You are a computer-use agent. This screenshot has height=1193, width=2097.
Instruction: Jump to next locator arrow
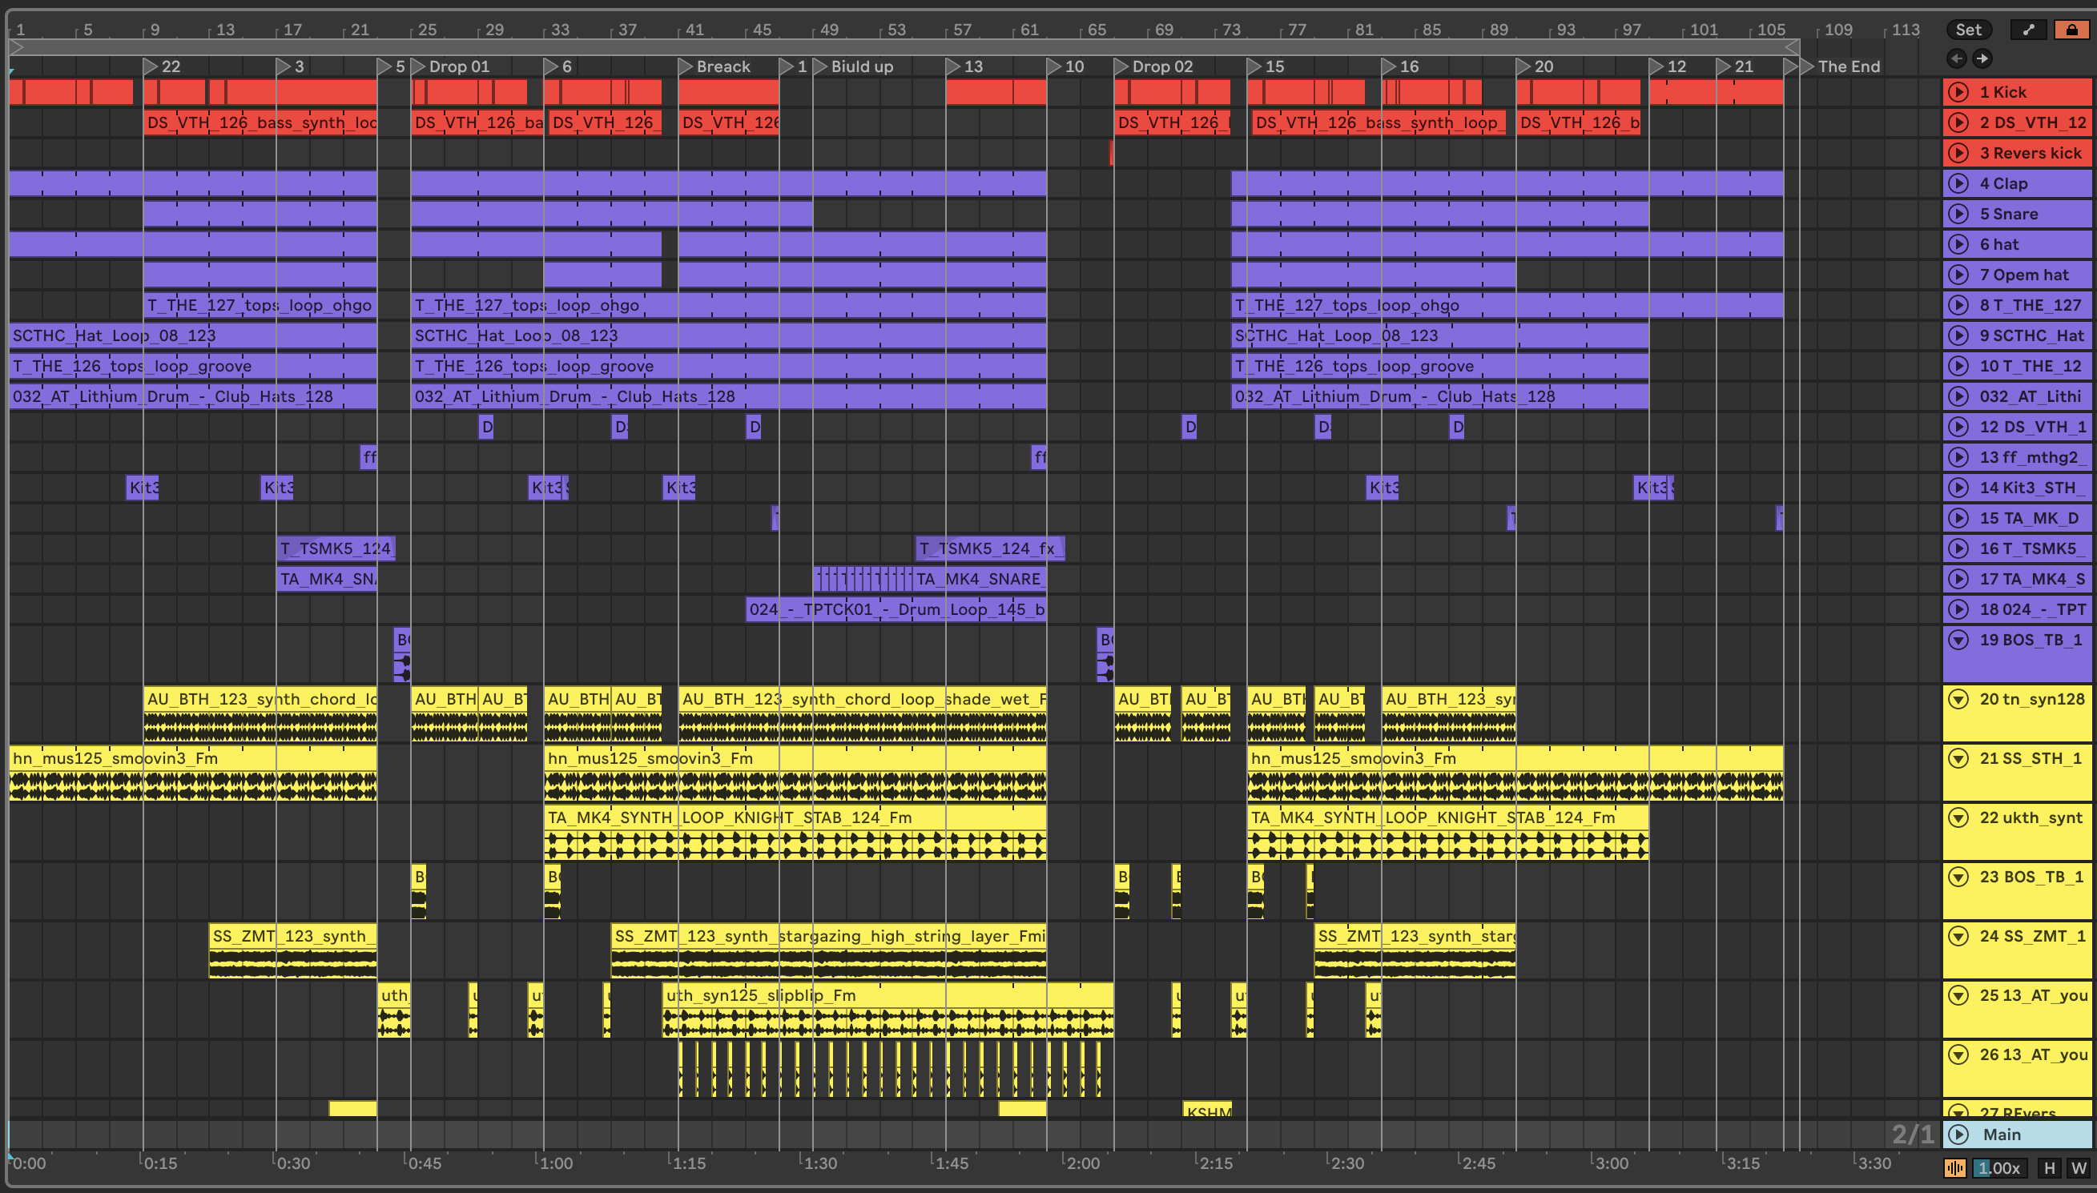click(1982, 58)
